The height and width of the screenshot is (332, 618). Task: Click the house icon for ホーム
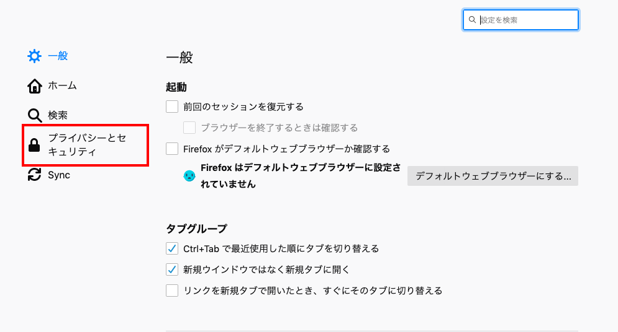pyautogui.click(x=34, y=86)
